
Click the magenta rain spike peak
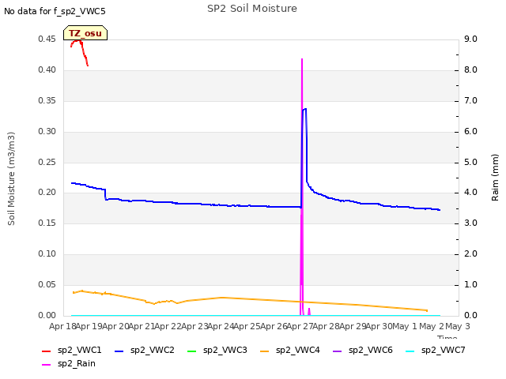coord(302,60)
